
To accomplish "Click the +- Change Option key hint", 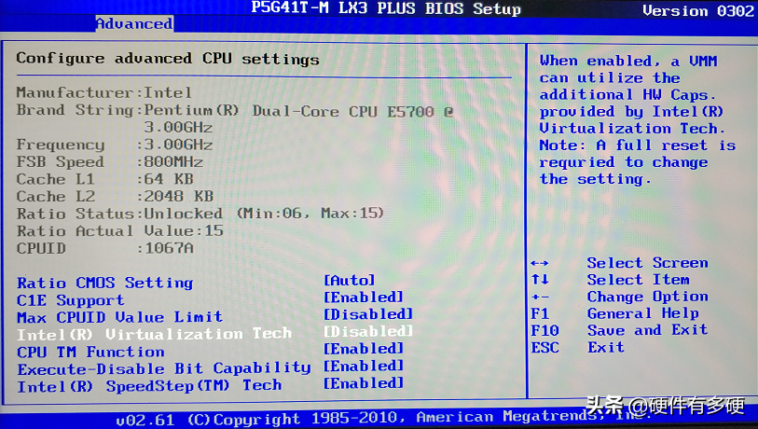I will tap(540, 297).
